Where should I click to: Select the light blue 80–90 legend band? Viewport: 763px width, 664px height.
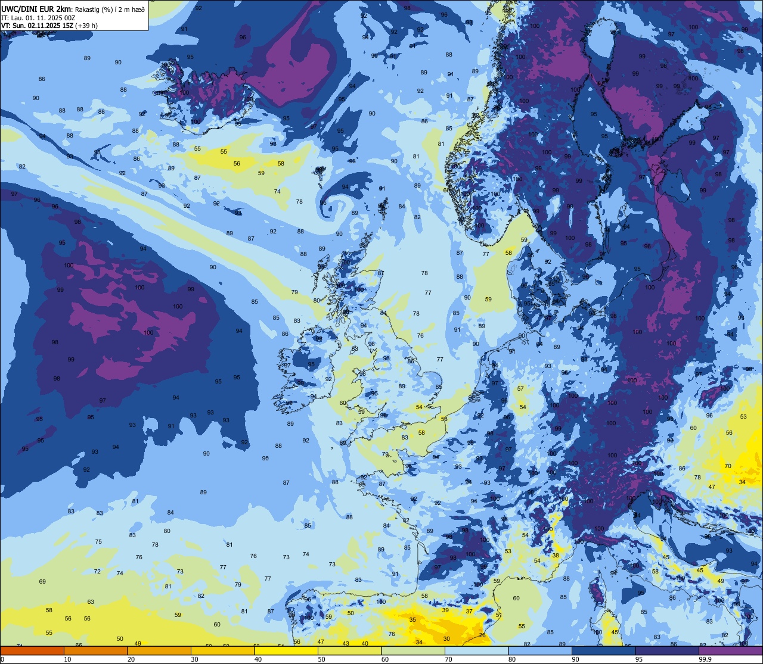[x=540, y=651]
